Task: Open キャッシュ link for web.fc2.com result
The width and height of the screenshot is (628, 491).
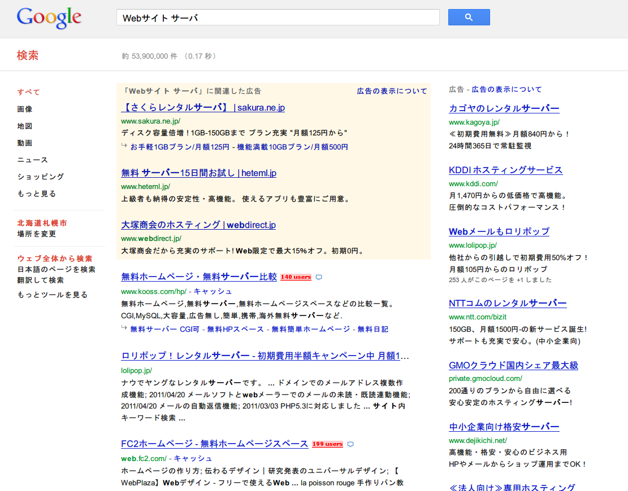Action: point(193,459)
